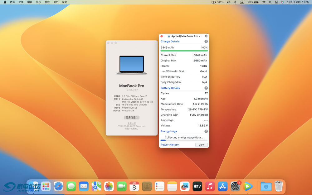This screenshot has width=312, height=195.
Task: Open Launchpad from the Dock
Action: 46,187
